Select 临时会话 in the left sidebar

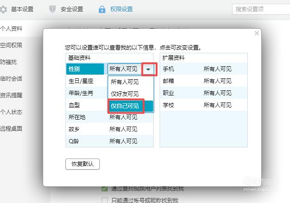pos(11,78)
